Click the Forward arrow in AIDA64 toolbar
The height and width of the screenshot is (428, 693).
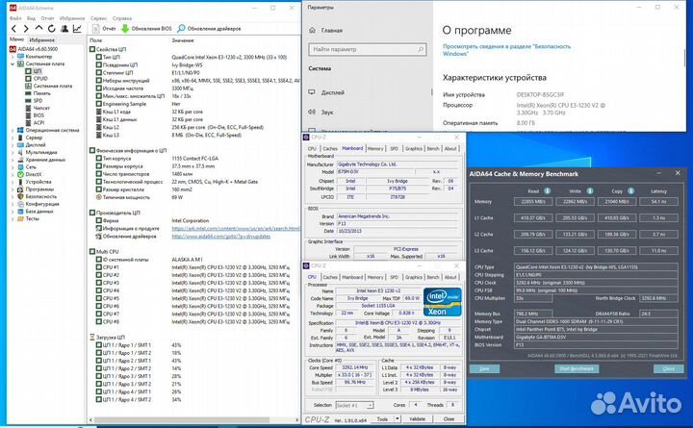tap(26, 29)
